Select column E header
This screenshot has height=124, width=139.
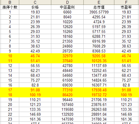[99, 2]
